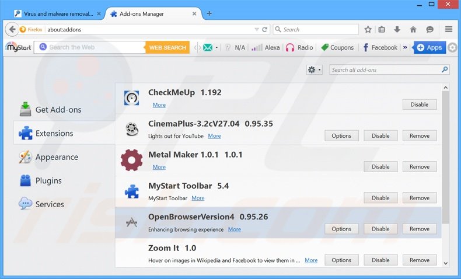Image resolution: width=461 pixels, height=279 pixels.
Task: Bookmark this page with star icon
Action: click(x=368, y=29)
